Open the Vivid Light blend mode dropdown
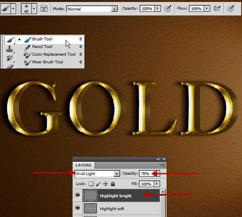 [97, 174]
